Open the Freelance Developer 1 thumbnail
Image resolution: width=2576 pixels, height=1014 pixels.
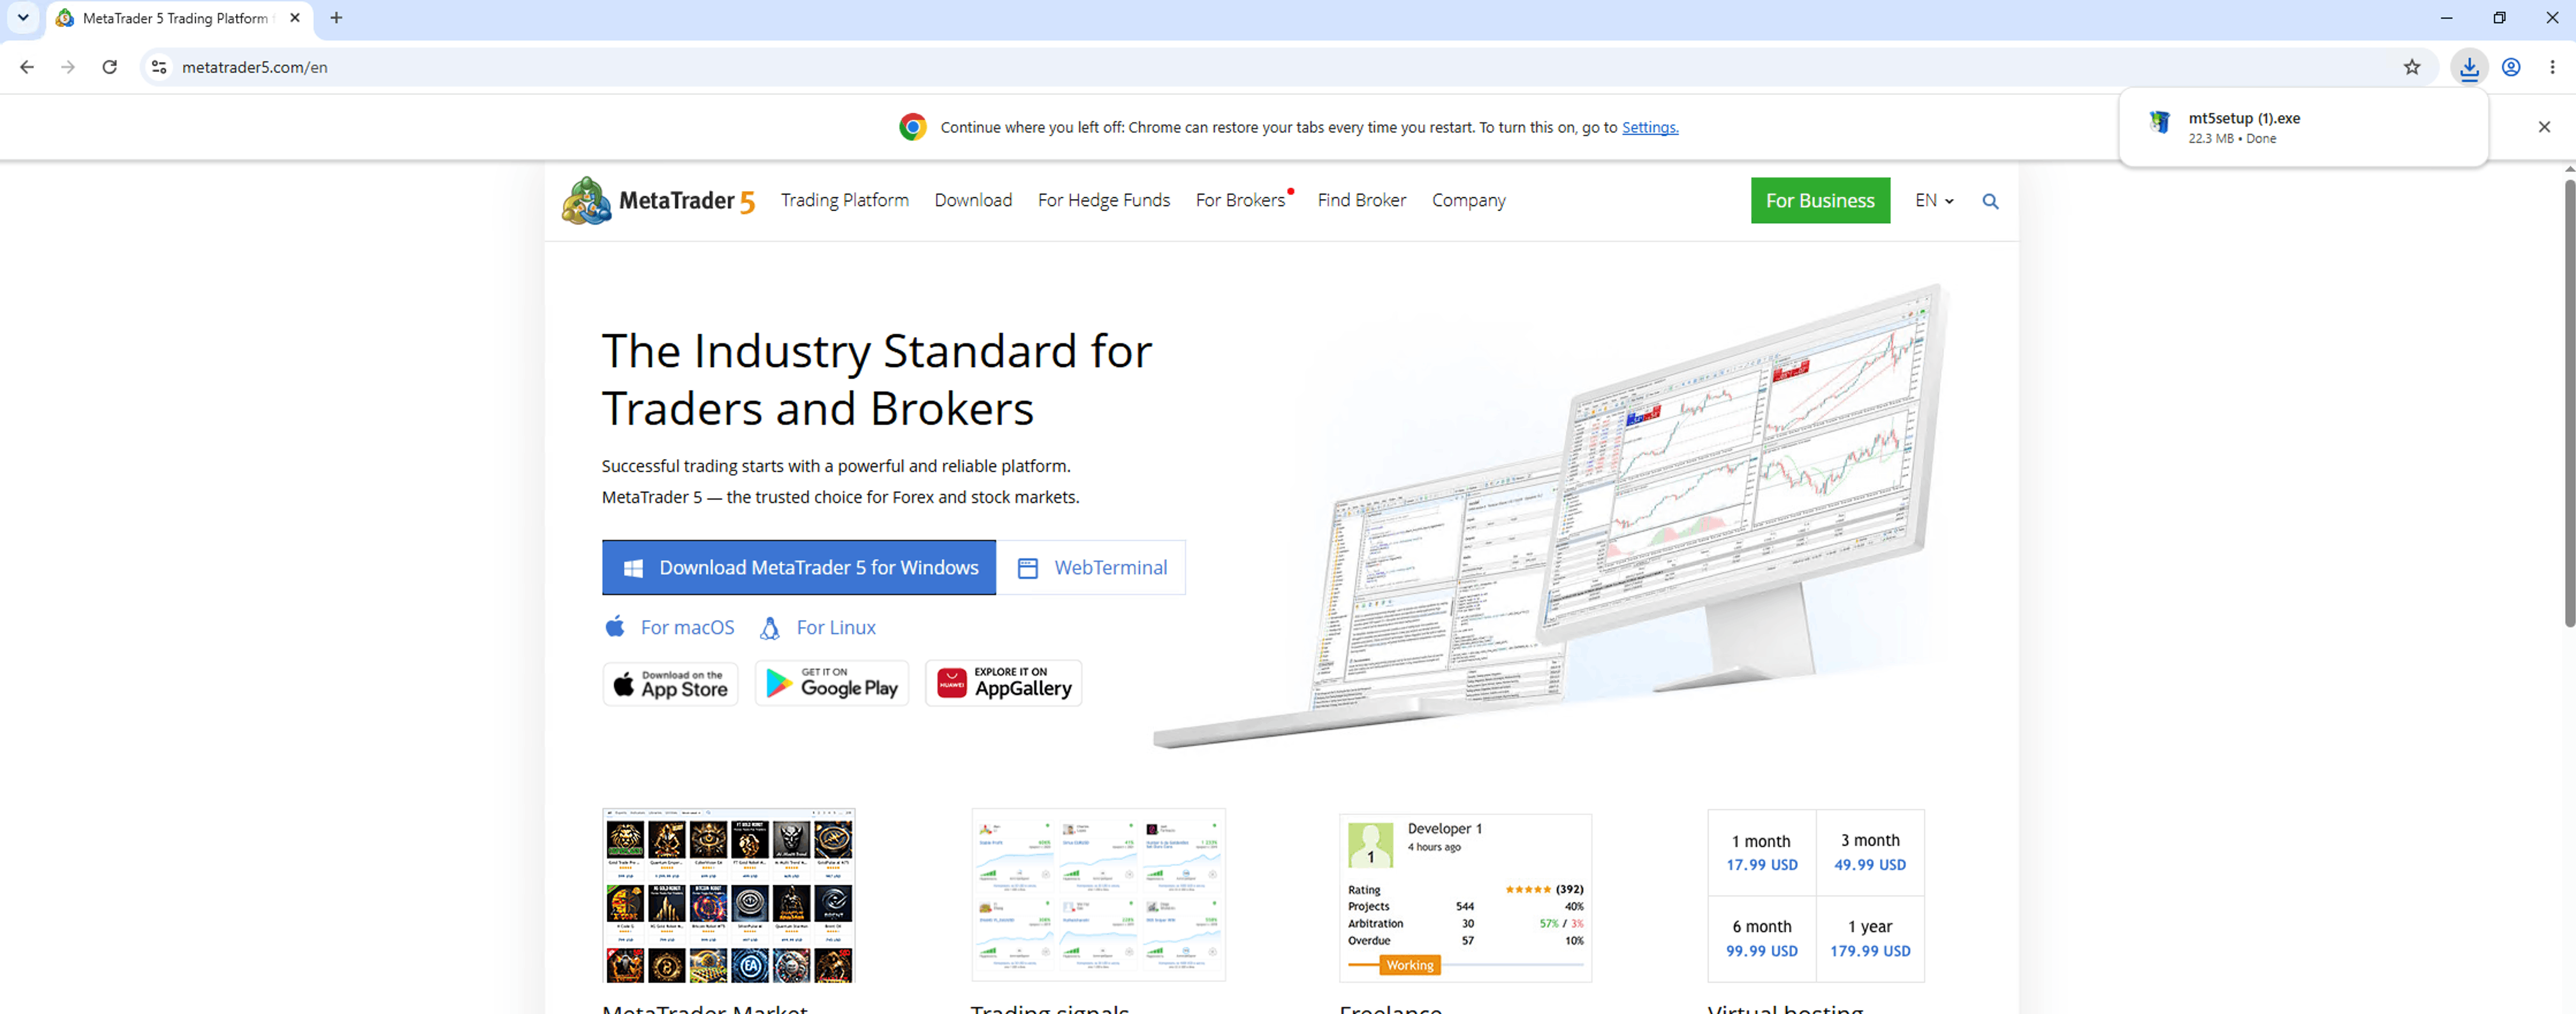[x=1465, y=897]
